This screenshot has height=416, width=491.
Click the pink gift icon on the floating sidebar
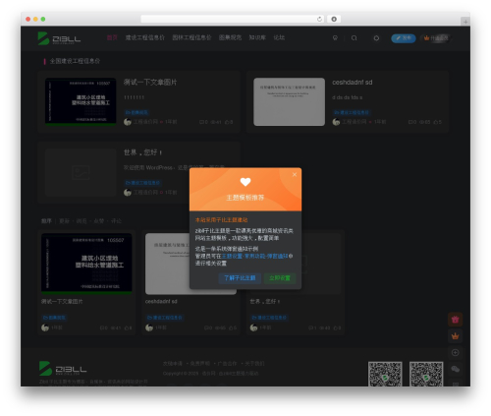coord(456,320)
